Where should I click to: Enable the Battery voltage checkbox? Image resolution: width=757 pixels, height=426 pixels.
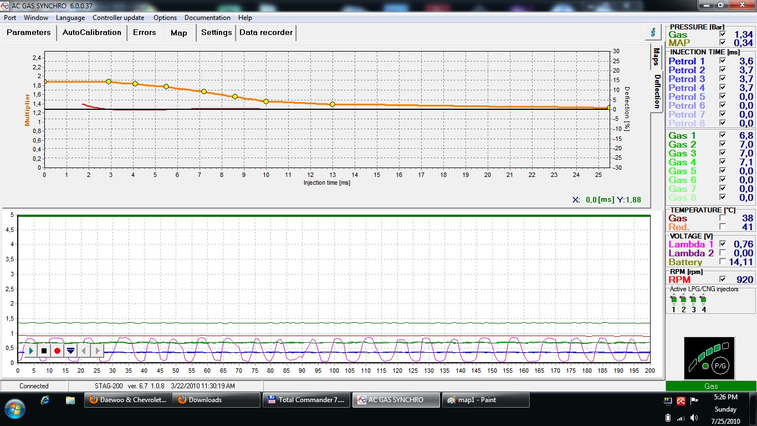coord(722,262)
